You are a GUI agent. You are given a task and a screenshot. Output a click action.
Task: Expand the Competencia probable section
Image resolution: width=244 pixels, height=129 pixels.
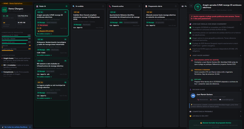[x=240, y=112]
